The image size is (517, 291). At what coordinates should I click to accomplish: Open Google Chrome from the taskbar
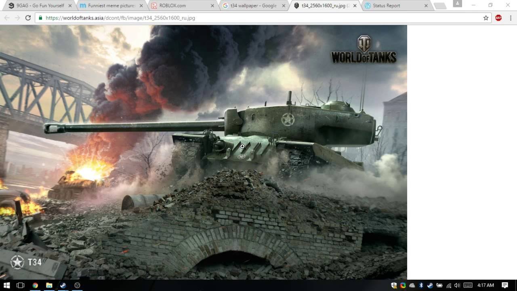pos(35,285)
